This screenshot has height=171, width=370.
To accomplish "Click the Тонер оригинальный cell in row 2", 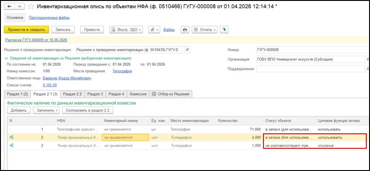I will [78, 137].
